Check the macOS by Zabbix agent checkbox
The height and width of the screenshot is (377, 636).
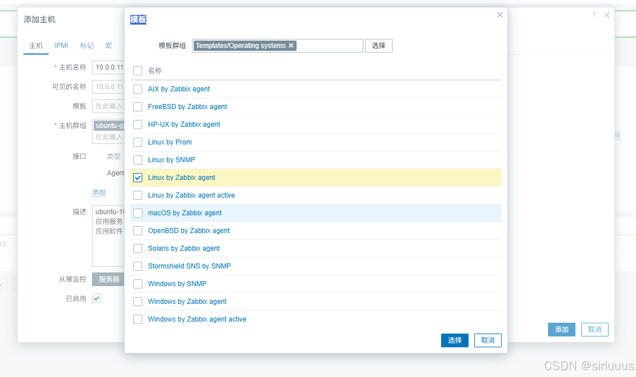pyautogui.click(x=138, y=213)
